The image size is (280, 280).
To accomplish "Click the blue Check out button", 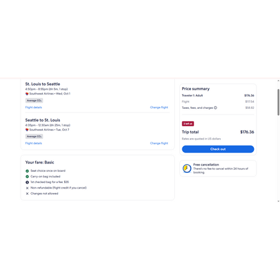I will pyautogui.click(x=218, y=149).
